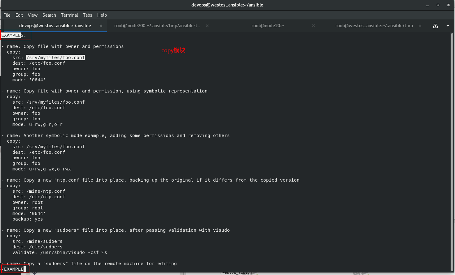Close the root@node20:~ tab
Viewport: 455px width, 275px height.
313,26
